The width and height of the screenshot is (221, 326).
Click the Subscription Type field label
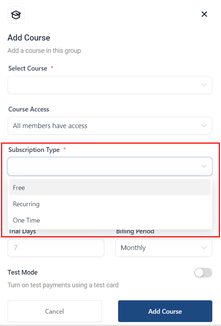(x=34, y=150)
